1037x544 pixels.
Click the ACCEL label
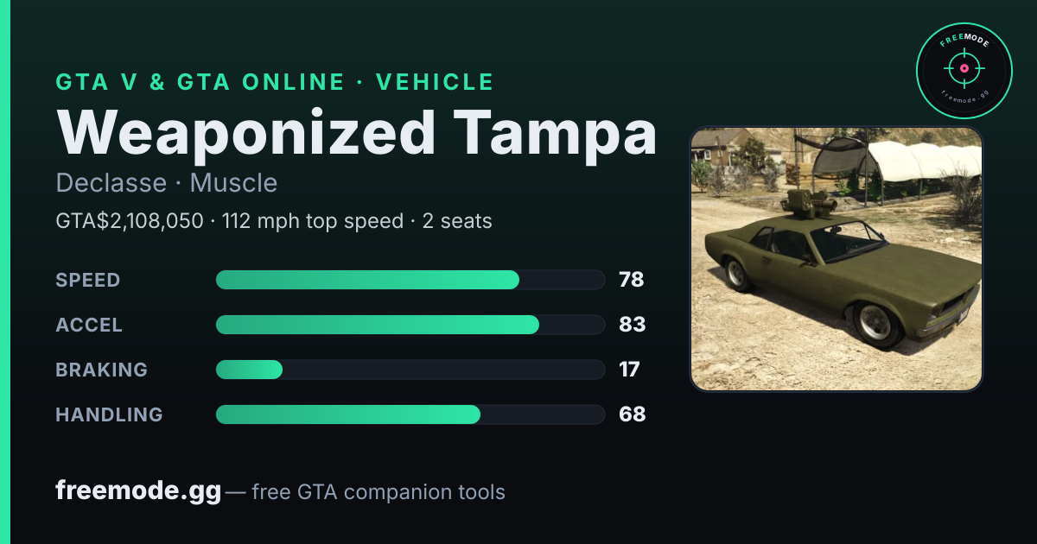(89, 325)
